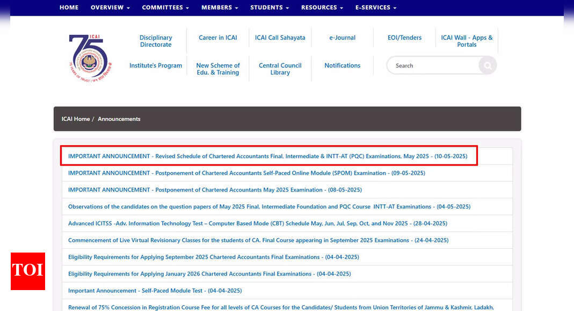Open Advanced ICITSS CBT Schedule announcement
The width and height of the screenshot is (574, 311).
(257, 224)
